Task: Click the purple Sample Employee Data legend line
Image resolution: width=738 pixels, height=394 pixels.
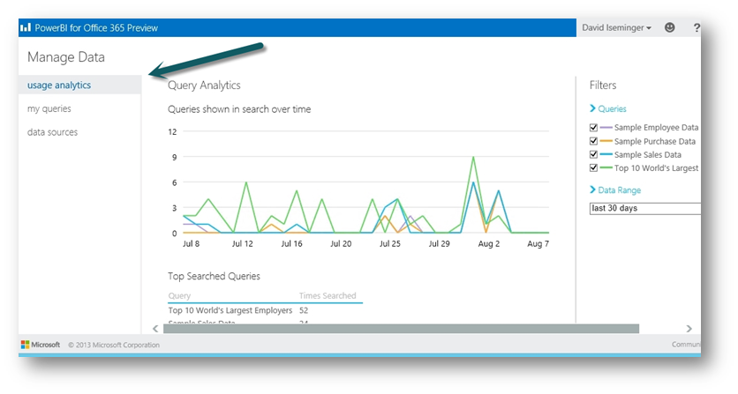Action: (606, 128)
